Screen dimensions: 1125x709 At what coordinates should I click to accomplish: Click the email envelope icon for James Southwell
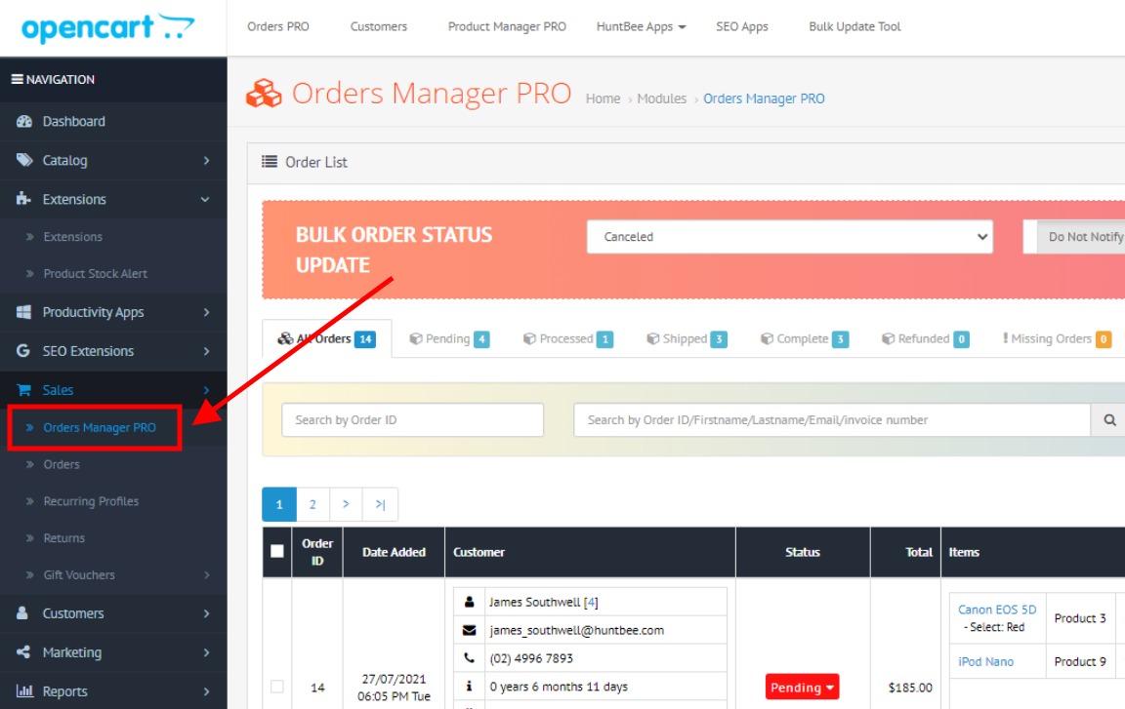point(469,630)
